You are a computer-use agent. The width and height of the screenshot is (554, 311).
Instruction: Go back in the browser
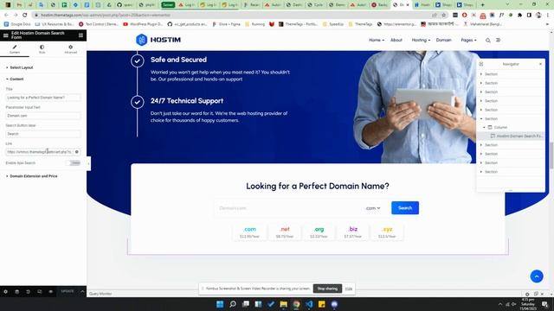pos(6,16)
